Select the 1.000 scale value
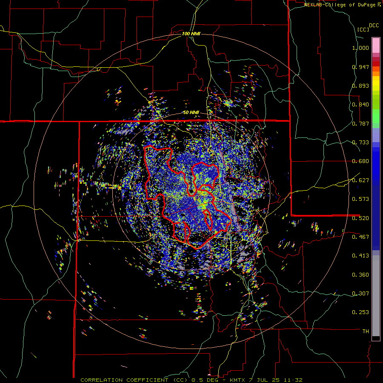 click(360, 48)
